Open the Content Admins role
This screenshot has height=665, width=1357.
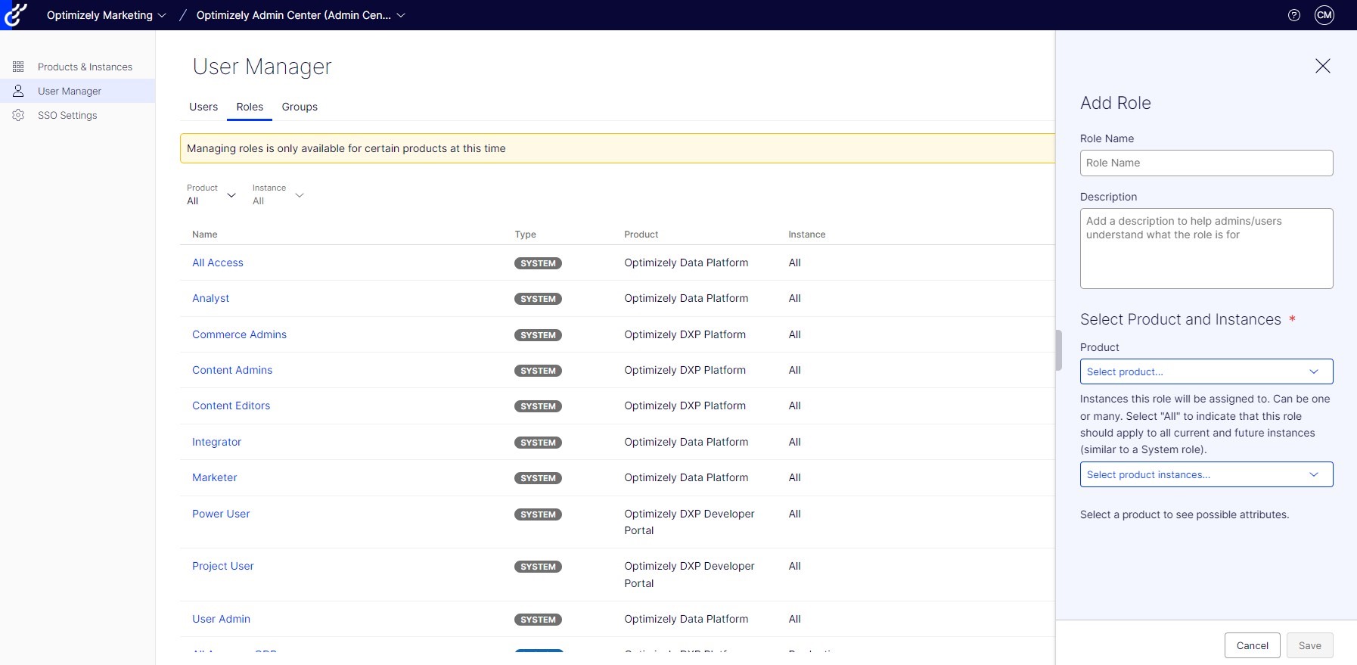pos(232,370)
